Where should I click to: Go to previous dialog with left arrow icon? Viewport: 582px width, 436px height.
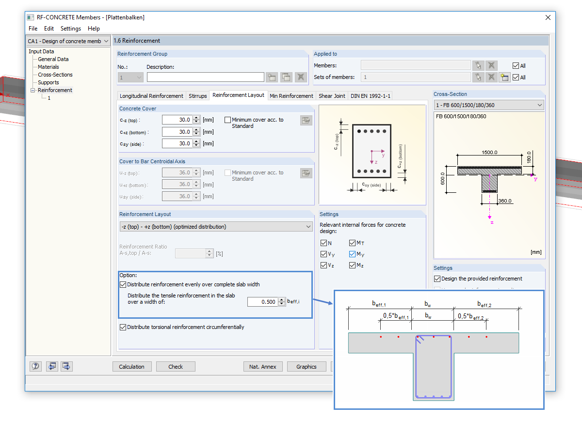pos(52,366)
